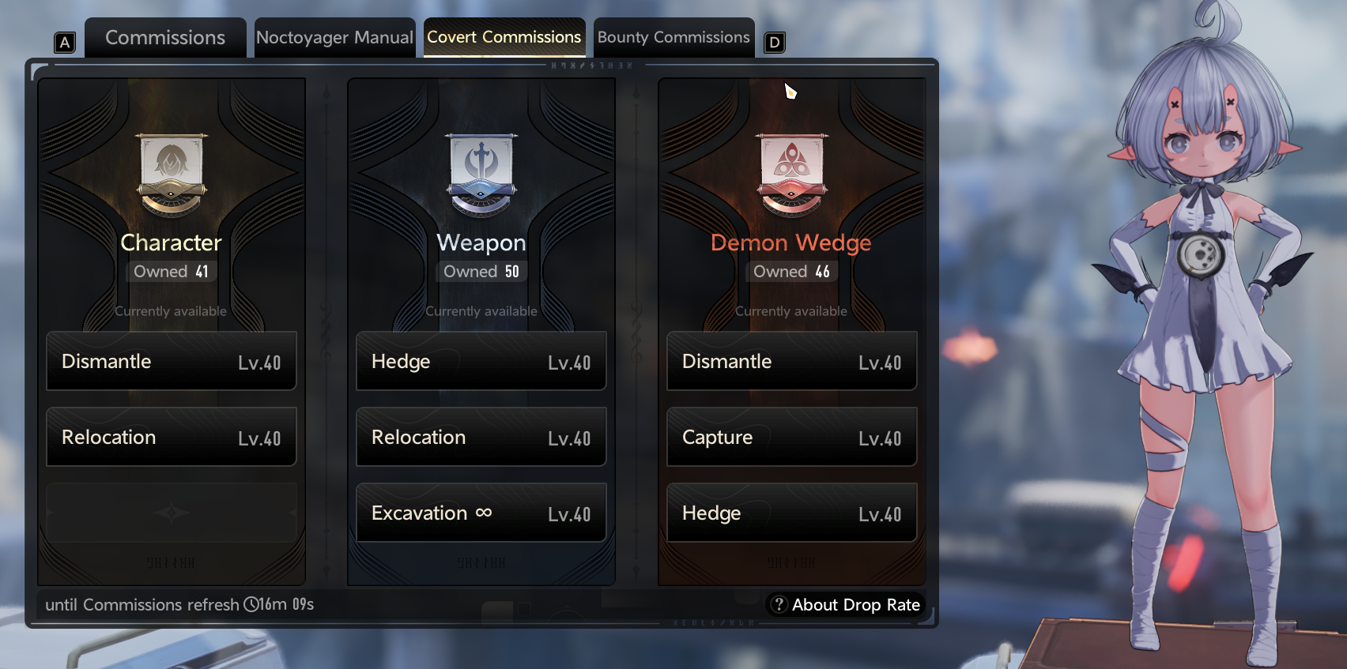Open the Commissions tab
Viewport: 1347px width, 669px height.
165,38
